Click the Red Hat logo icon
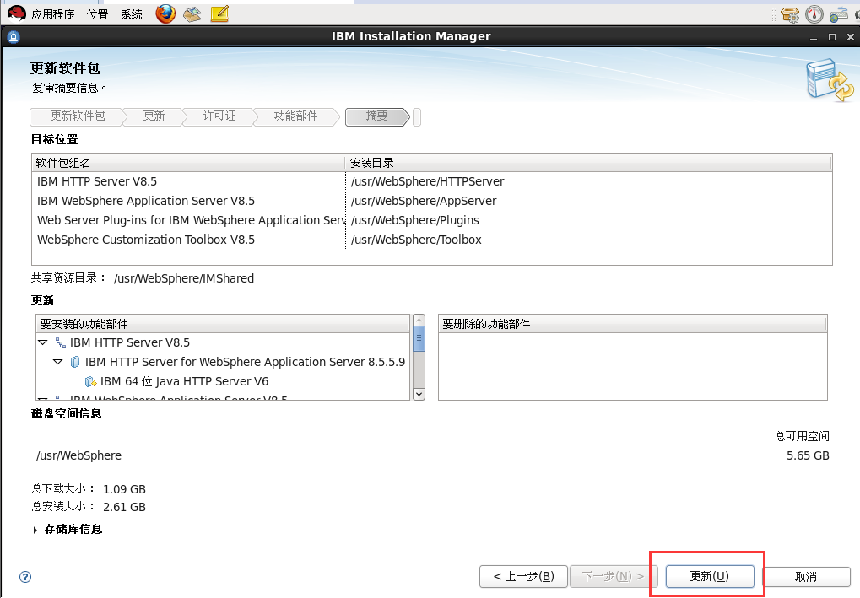860x598 pixels. coord(16,13)
